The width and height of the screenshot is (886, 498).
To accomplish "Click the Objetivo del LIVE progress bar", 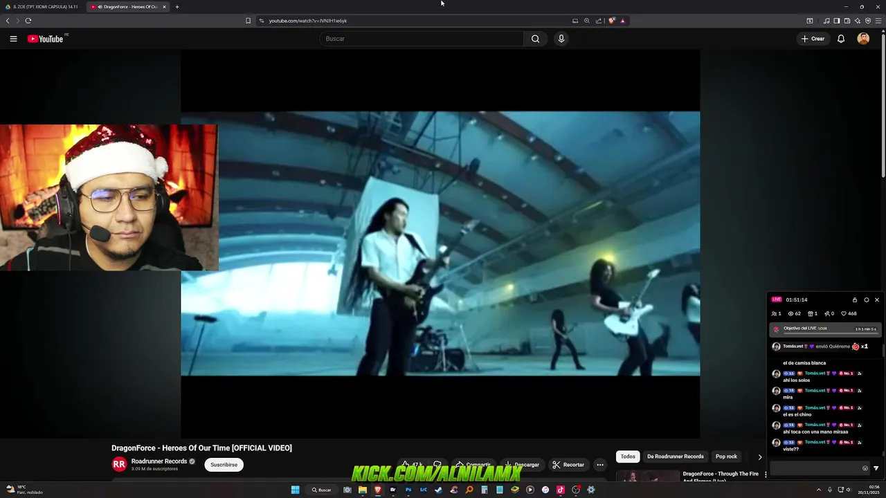I will pyautogui.click(x=824, y=329).
